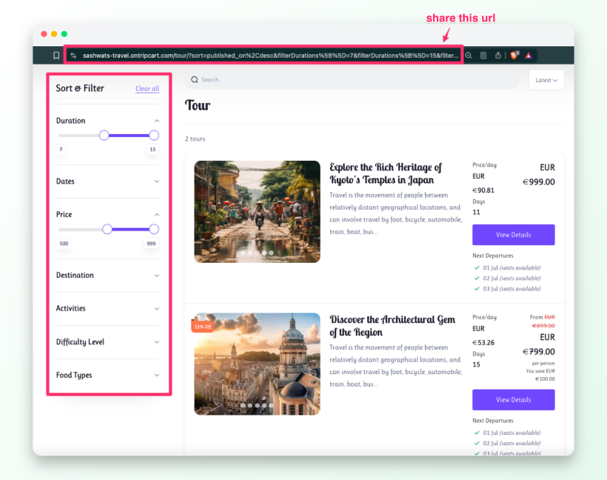Expand the Food Types filter section

point(156,375)
